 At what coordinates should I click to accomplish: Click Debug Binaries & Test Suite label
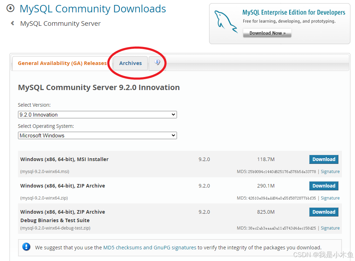pos(55,220)
